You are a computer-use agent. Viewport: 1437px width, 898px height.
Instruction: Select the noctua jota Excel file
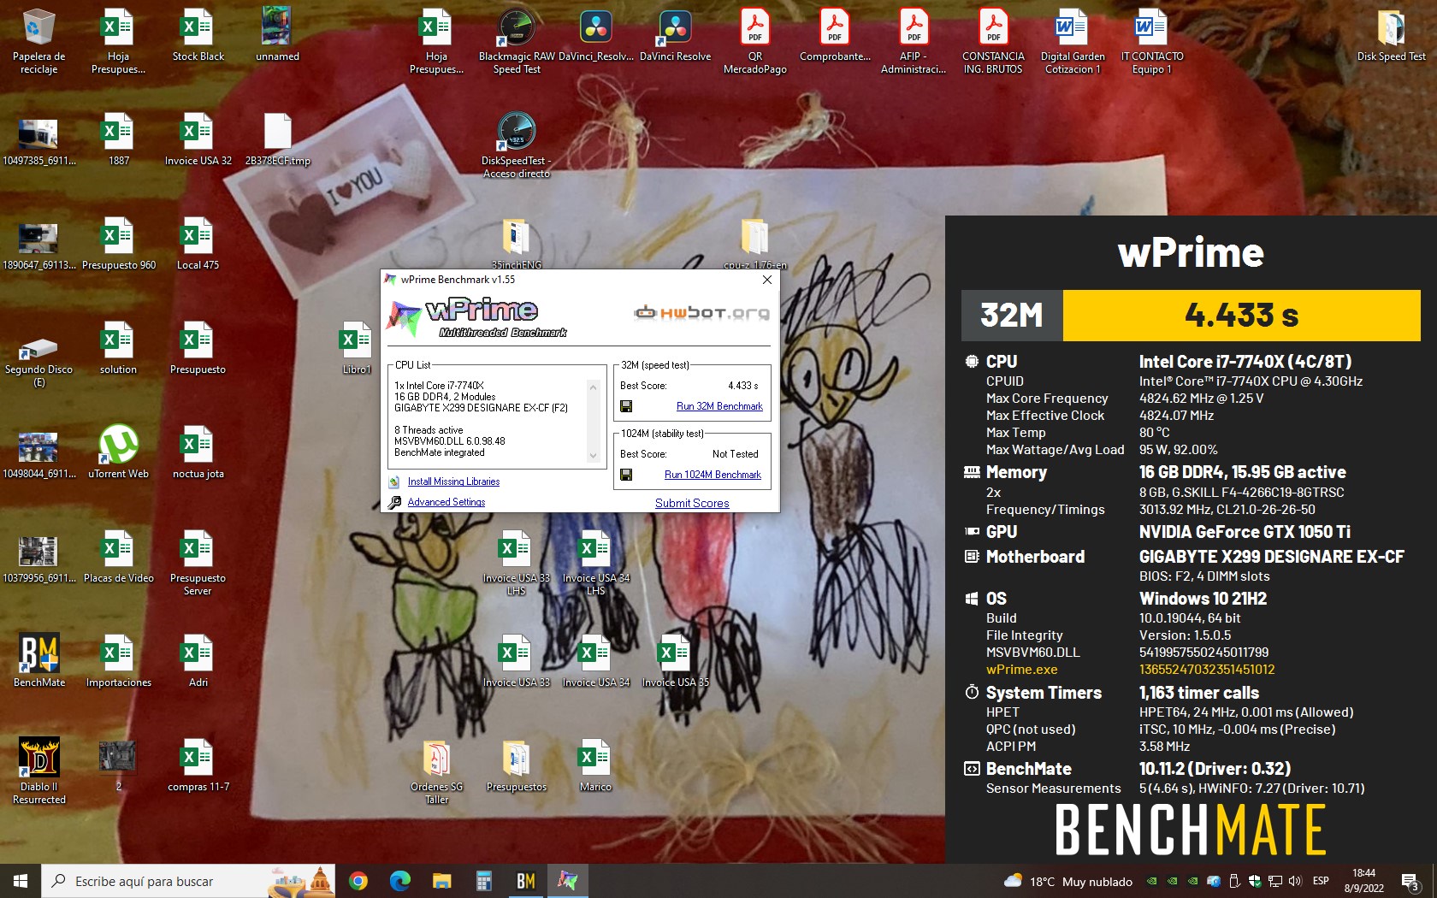click(198, 452)
